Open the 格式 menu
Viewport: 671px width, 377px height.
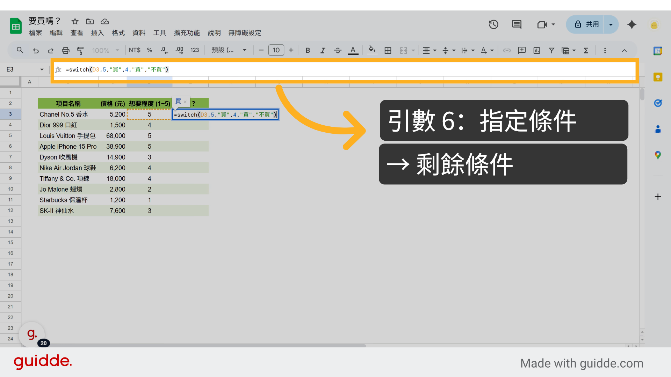(118, 33)
